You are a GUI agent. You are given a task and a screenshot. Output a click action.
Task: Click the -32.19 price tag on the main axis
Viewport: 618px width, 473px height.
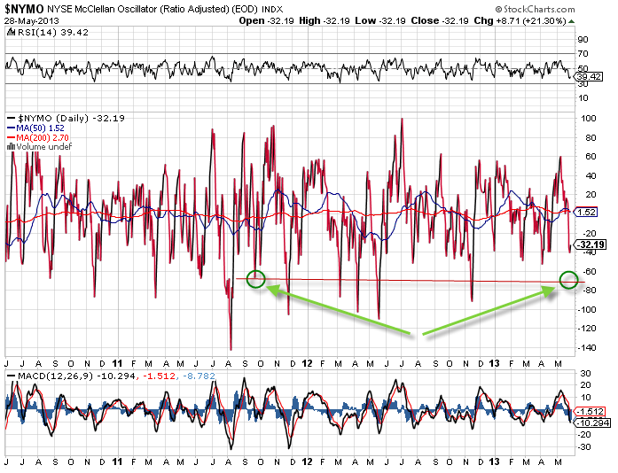tap(591, 244)
